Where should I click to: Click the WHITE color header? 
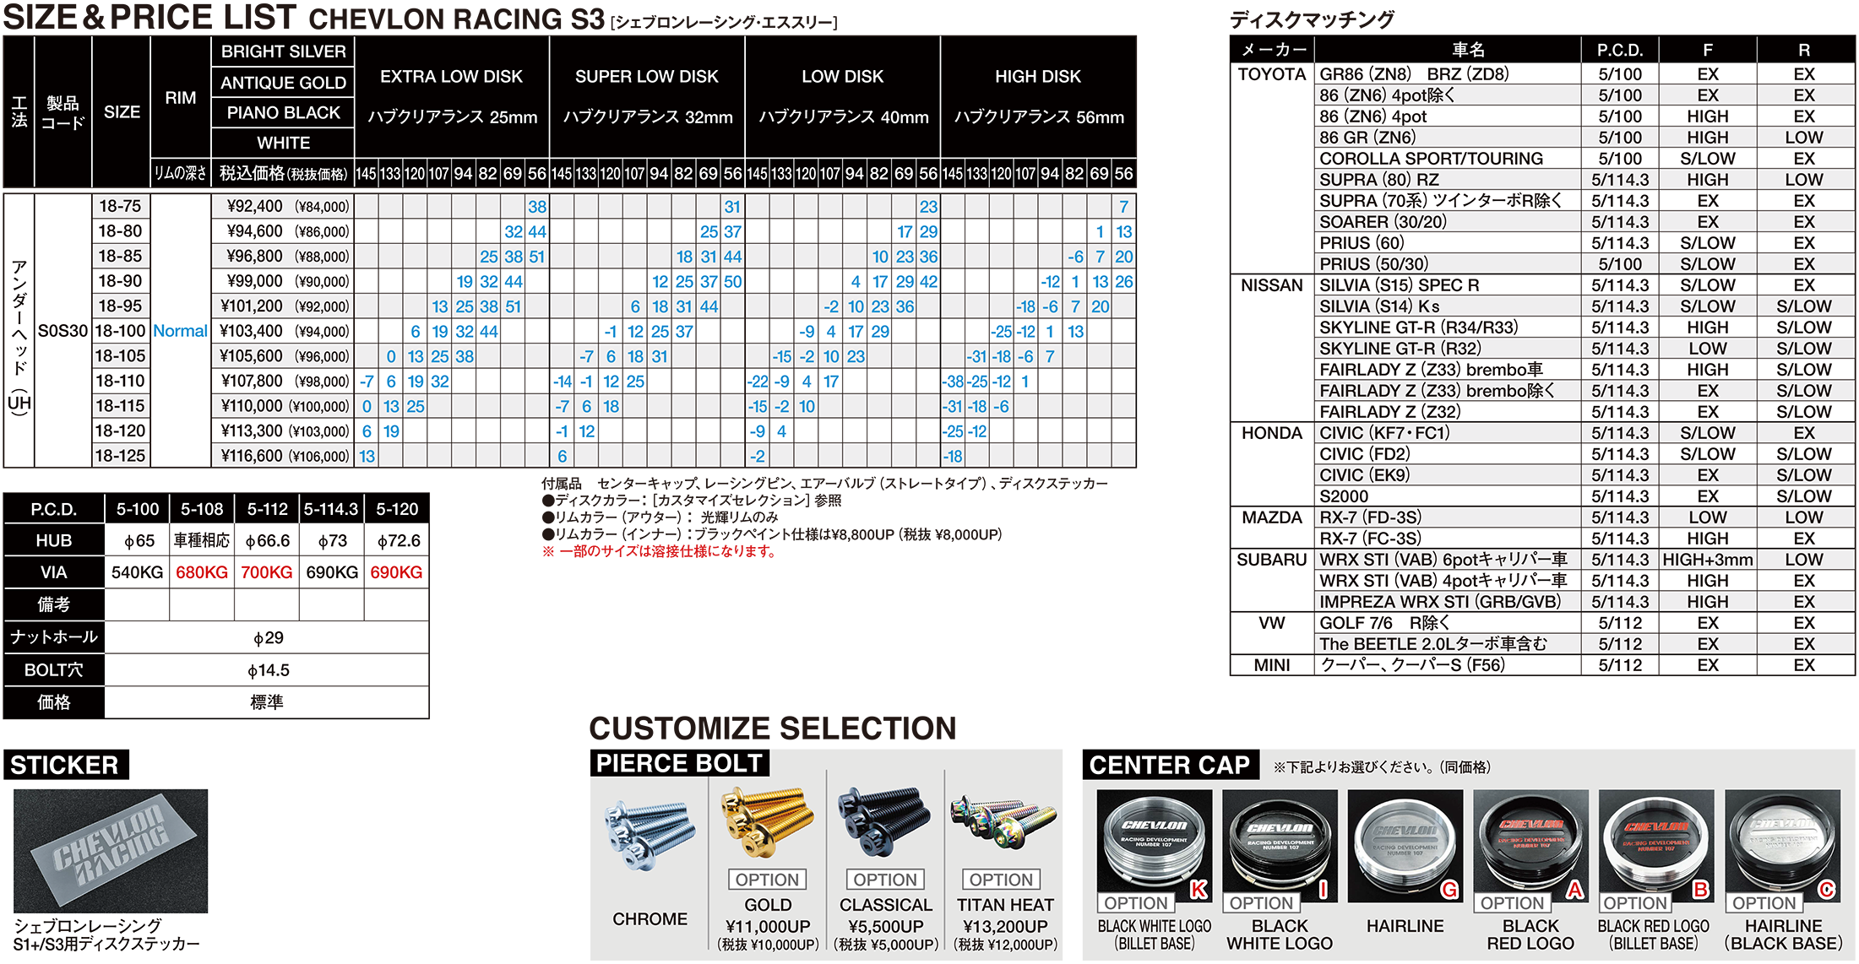pos(283,144)
